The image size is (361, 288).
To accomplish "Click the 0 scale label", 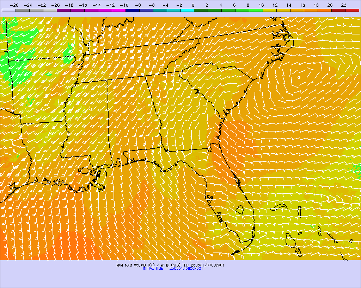I will click(x=193, y=5).
